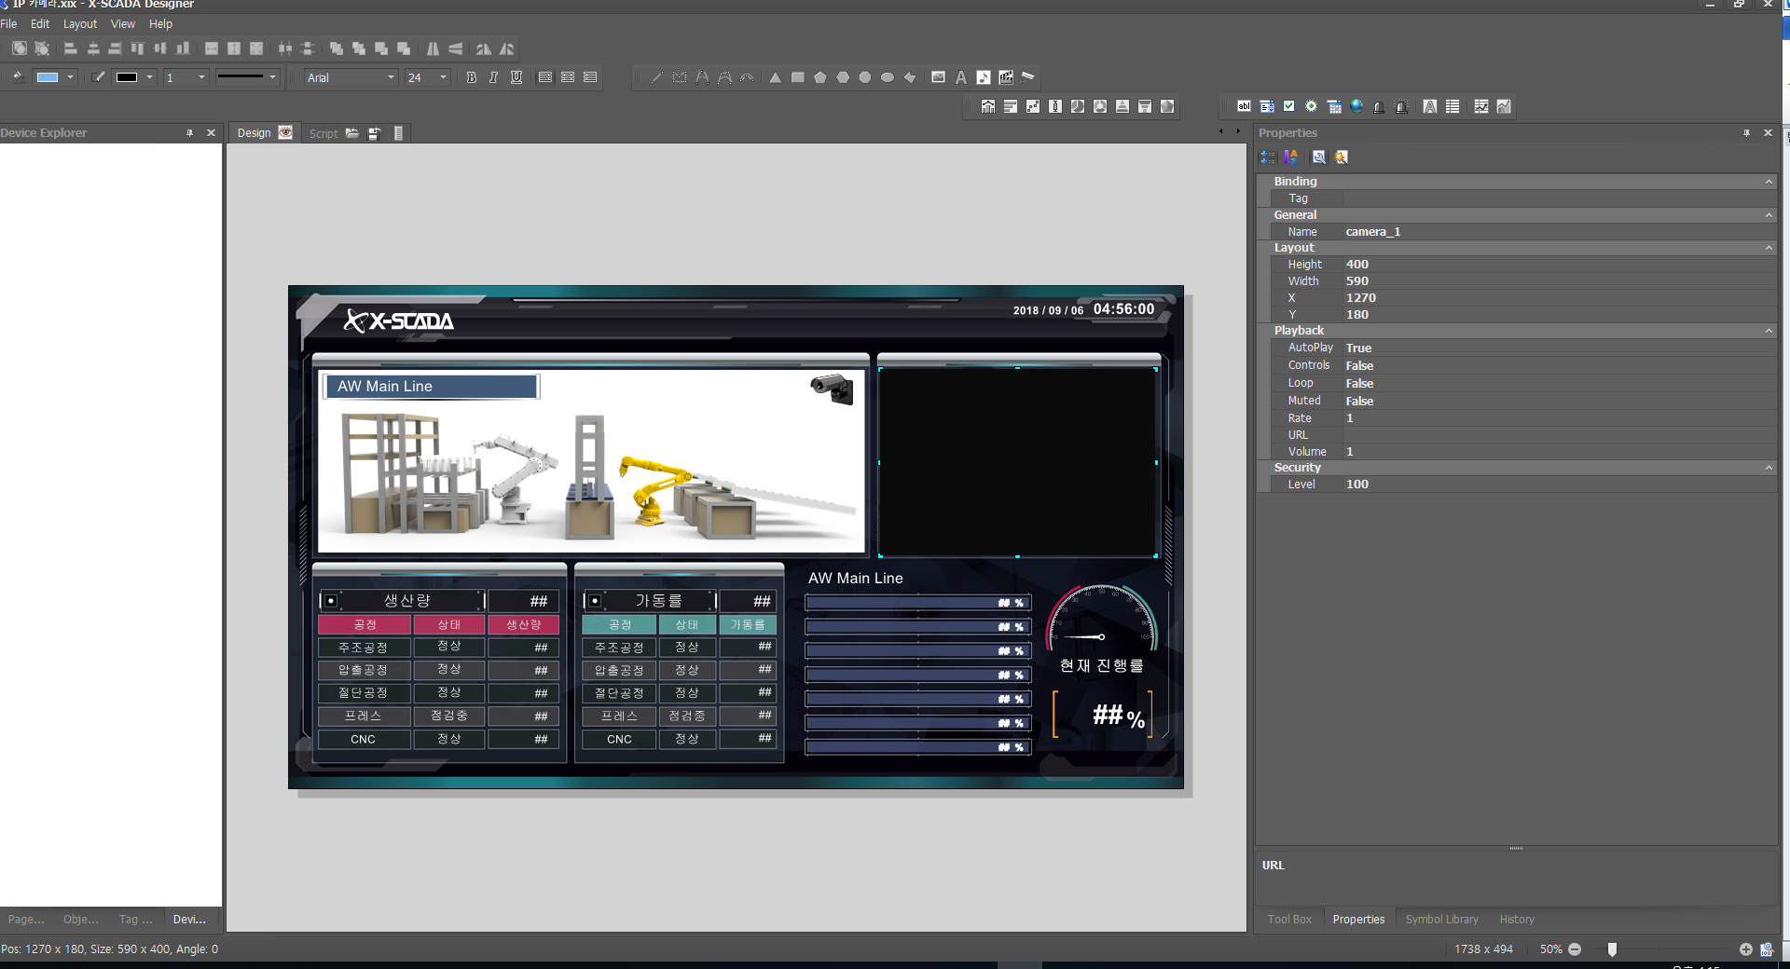The height and width of the screenshot is (969, 1790).
Task: Insert a radio button control from toolbar
Action: click(x=1311, y=106)
